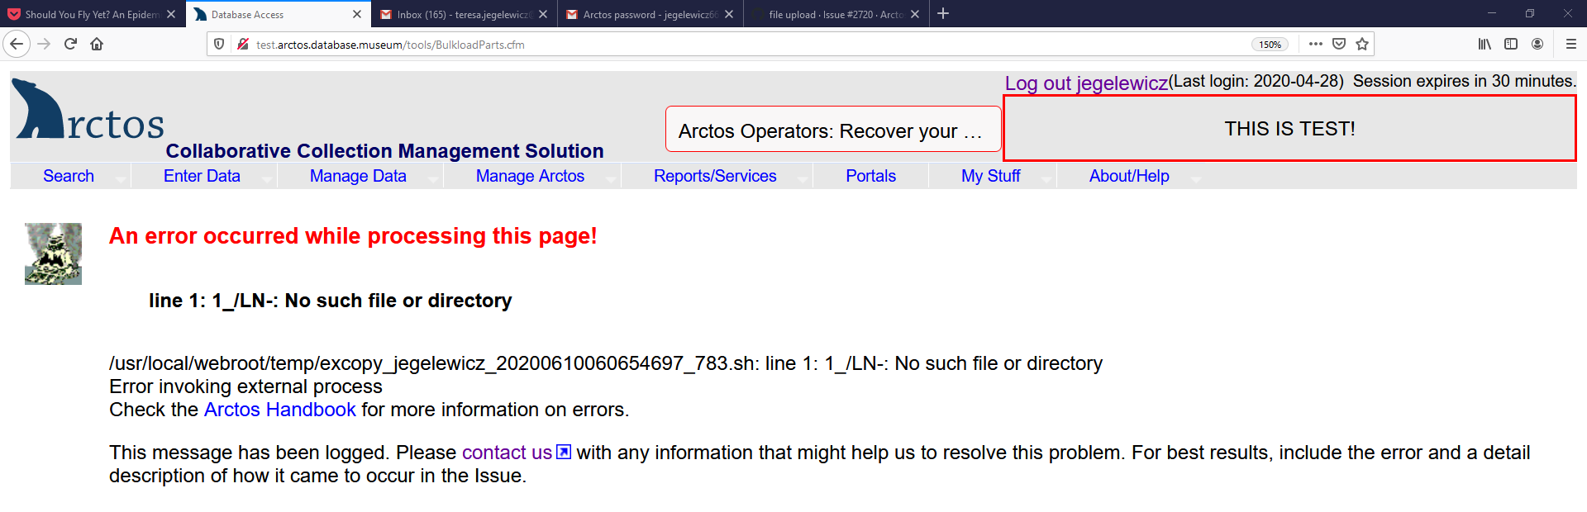Open the Portals menu item
Screen dimensions: 1587x512
(870, 176)
